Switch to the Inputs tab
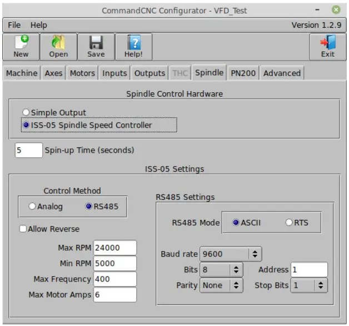This screenshot has width=349, height=326. pos(114,73)
